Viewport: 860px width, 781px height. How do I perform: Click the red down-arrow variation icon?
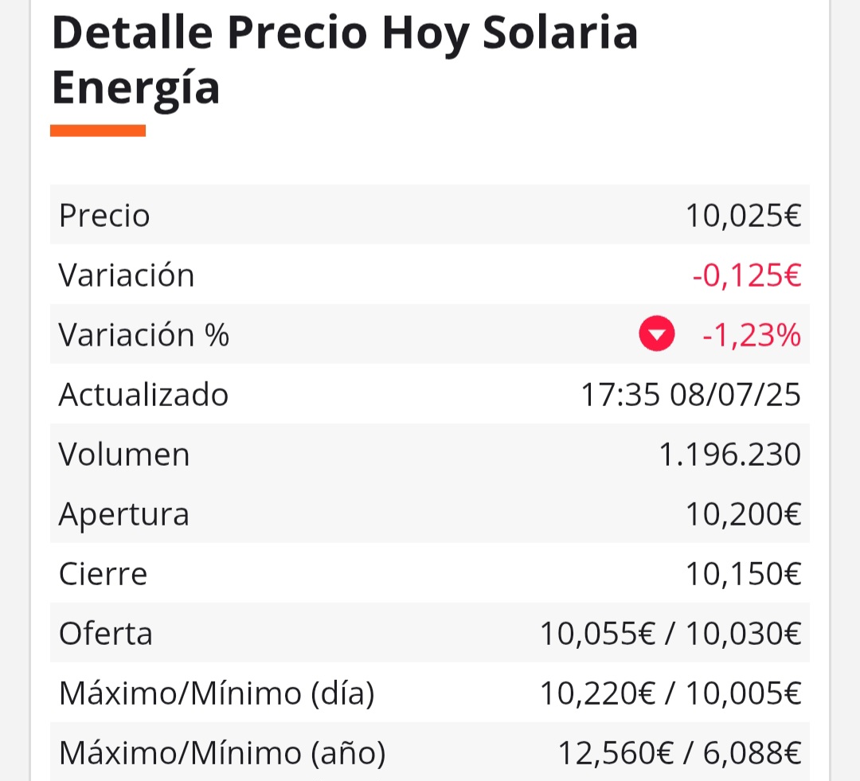pos(656,334)
